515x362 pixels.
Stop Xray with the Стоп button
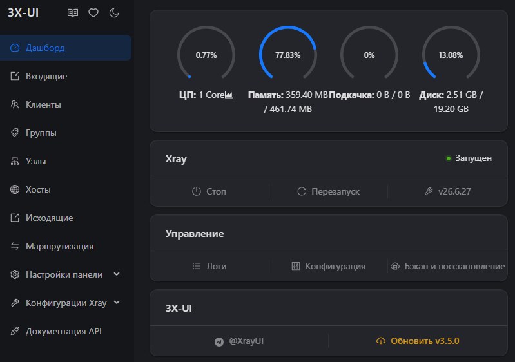pos(209,191)
